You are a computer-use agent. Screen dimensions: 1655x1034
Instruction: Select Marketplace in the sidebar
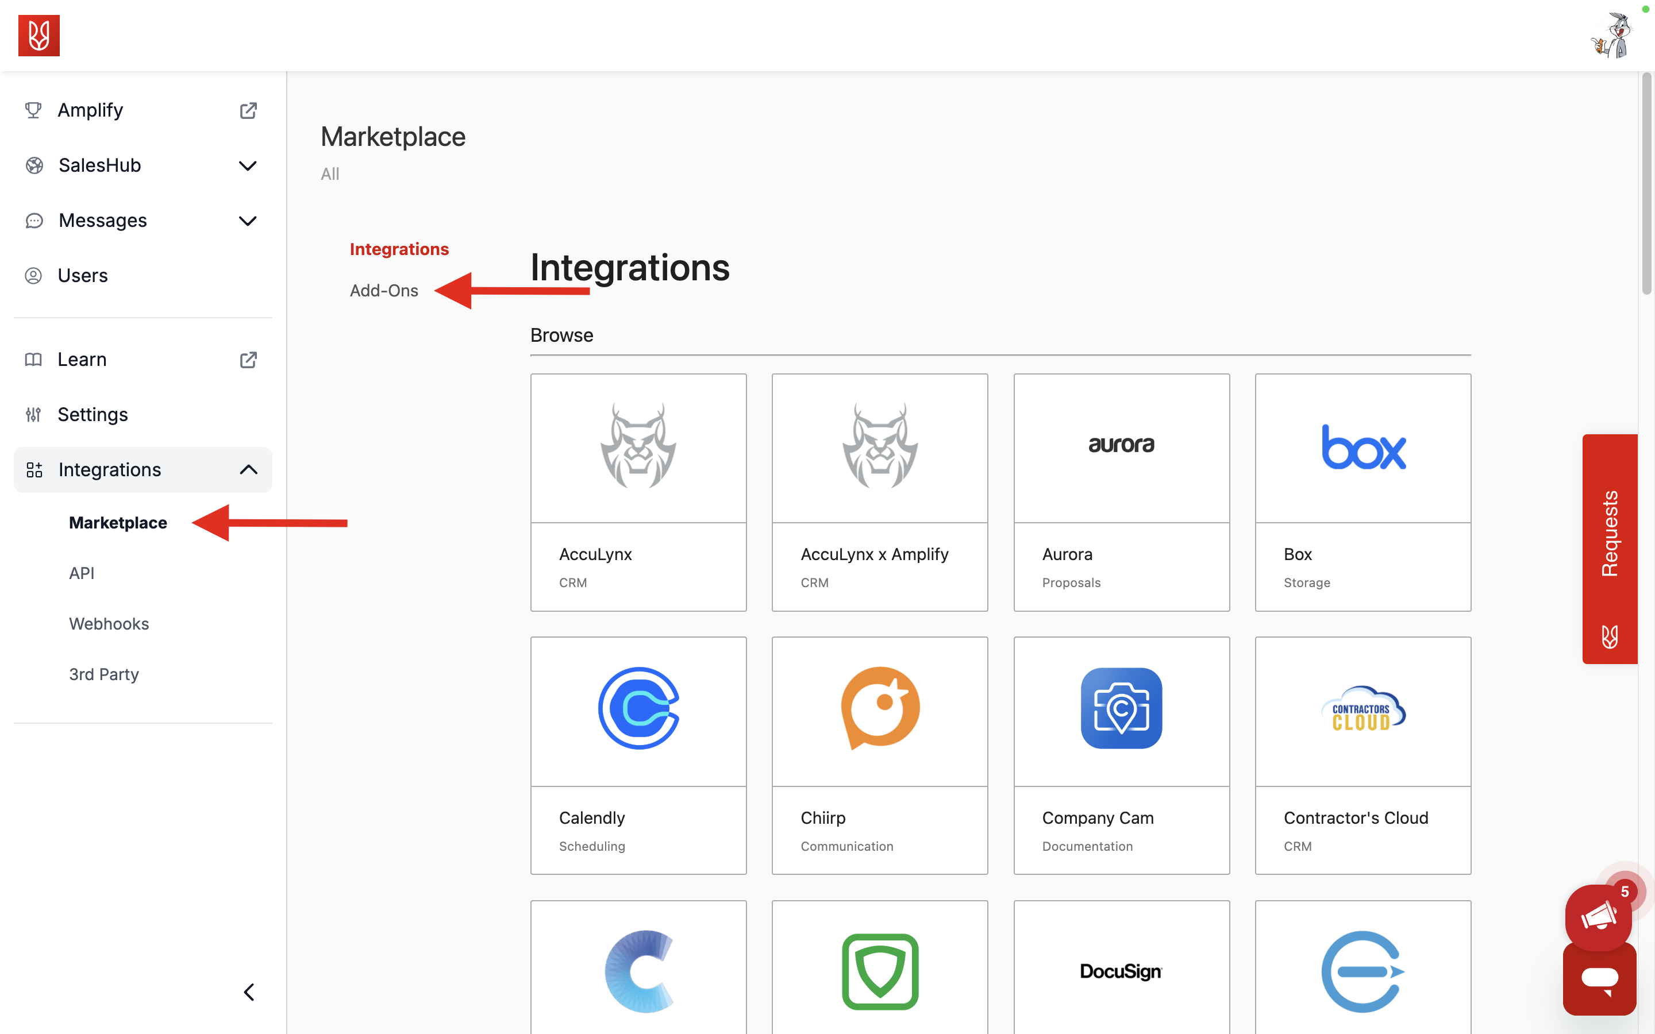pos(118,523)
